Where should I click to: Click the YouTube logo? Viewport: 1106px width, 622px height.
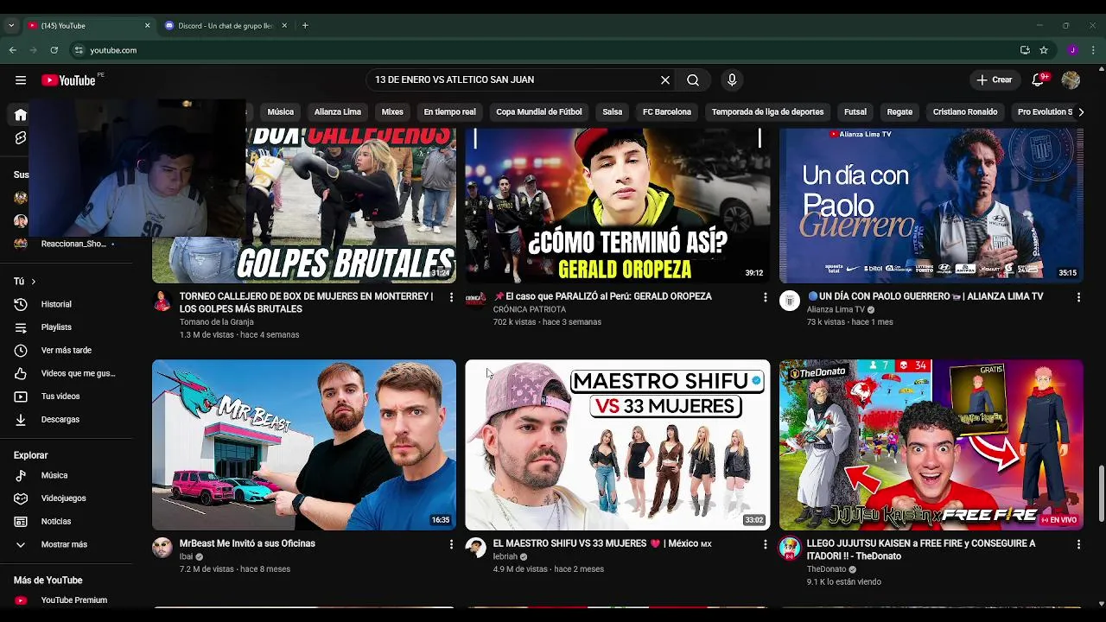click(x=68, y=80)
